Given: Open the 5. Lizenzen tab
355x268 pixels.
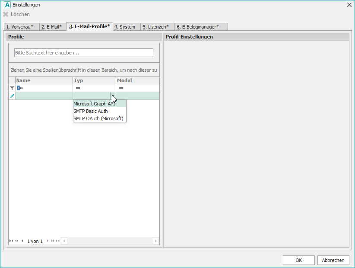Looking at the screenshot, I should pyautogui.click(x=157, y=27).
